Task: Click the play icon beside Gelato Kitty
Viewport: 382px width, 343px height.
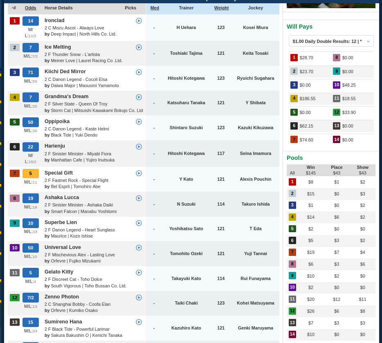Action: point(139,272)
